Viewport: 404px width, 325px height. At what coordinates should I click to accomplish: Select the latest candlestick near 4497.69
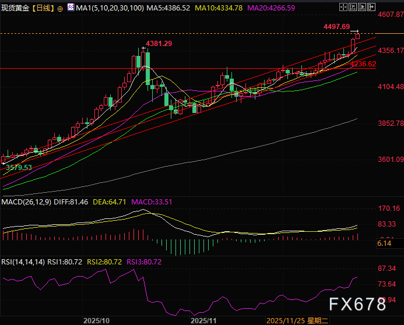pyautogui.click(x=357, y=36)
